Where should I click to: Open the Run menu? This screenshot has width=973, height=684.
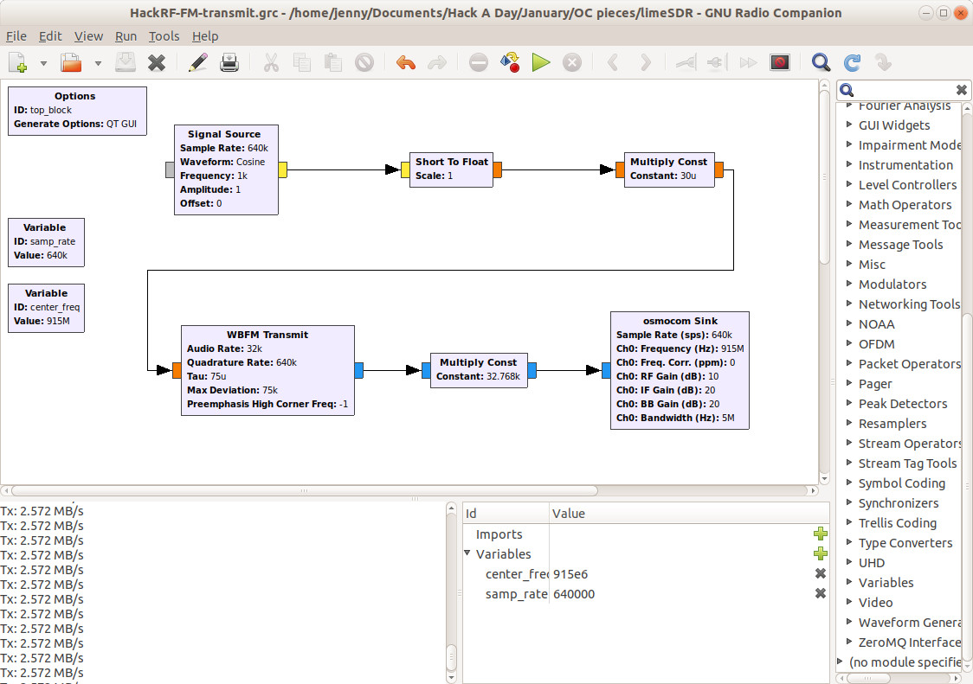(126, 36)
